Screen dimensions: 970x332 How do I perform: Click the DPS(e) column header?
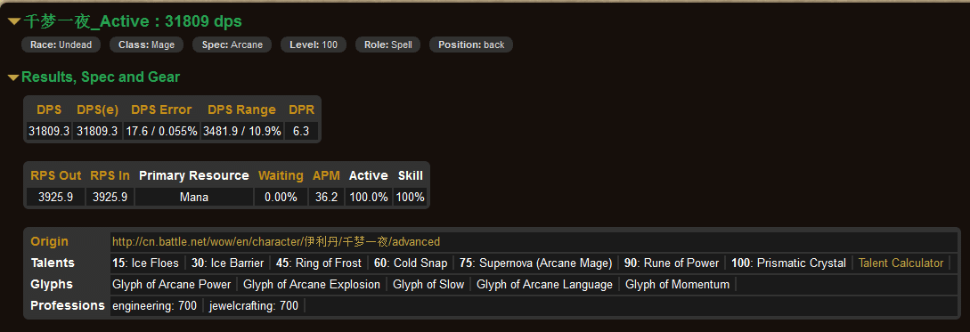[97, 109]
